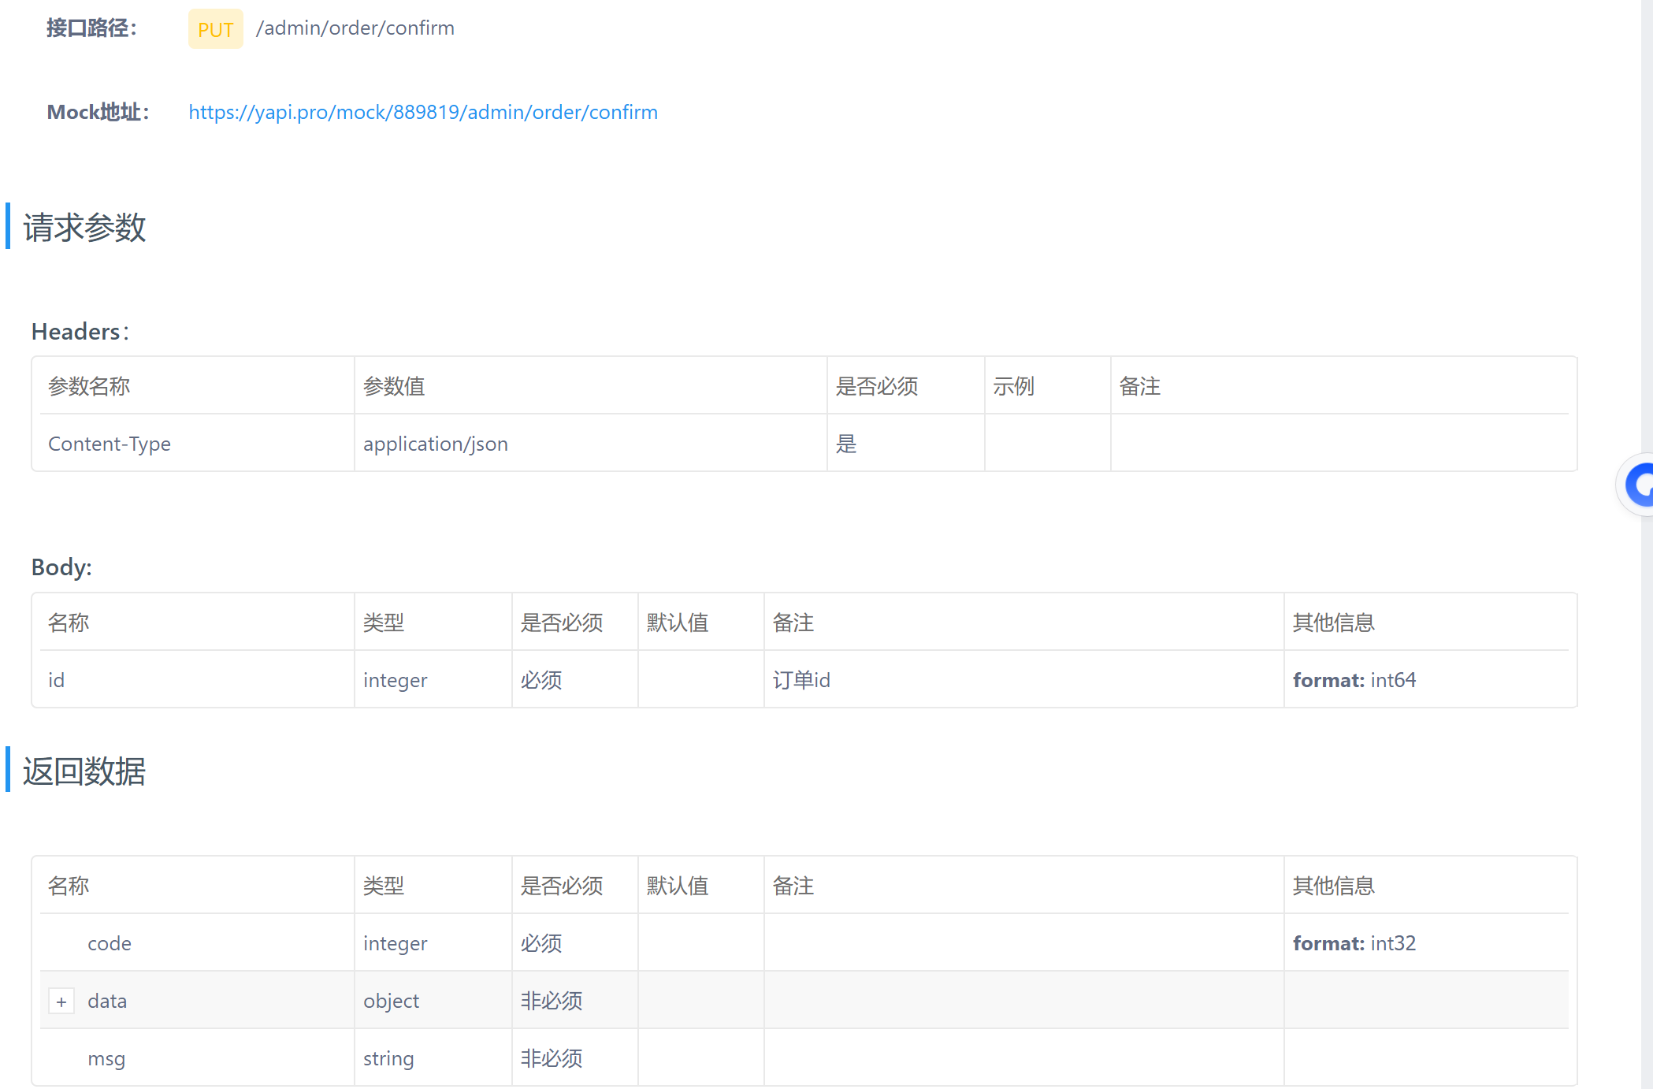
Task: Click the 订单id remark cell
Action: (x=801, y=680)
